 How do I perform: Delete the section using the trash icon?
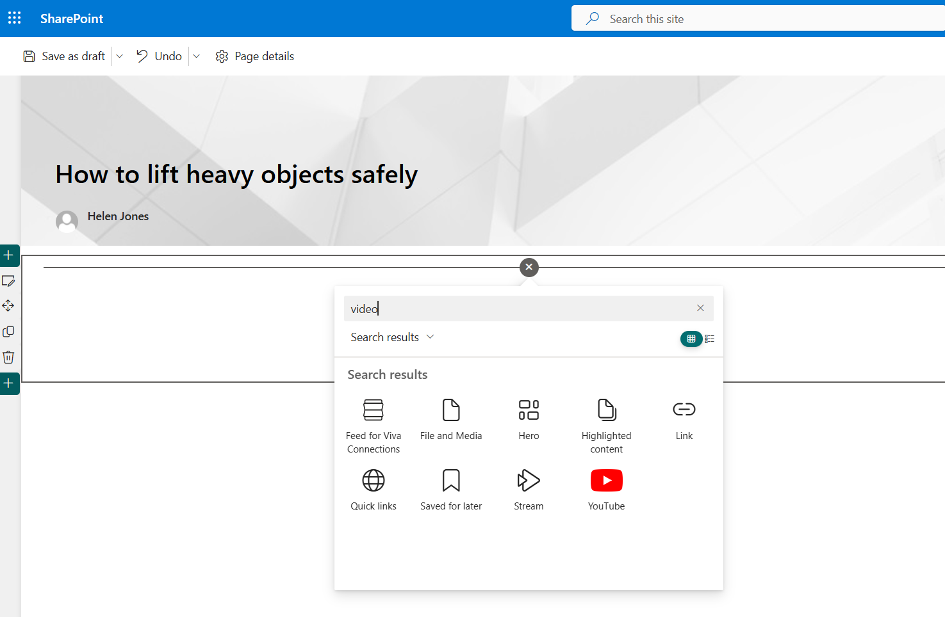pyautogui.click(x=8, y=357)
